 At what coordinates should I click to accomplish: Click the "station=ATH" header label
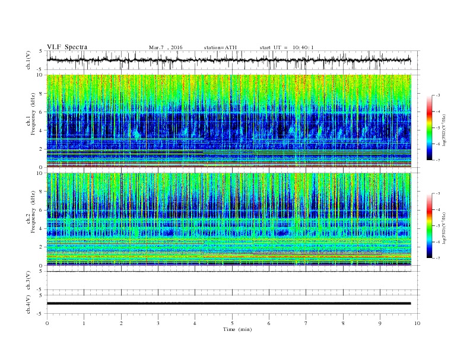220,47
